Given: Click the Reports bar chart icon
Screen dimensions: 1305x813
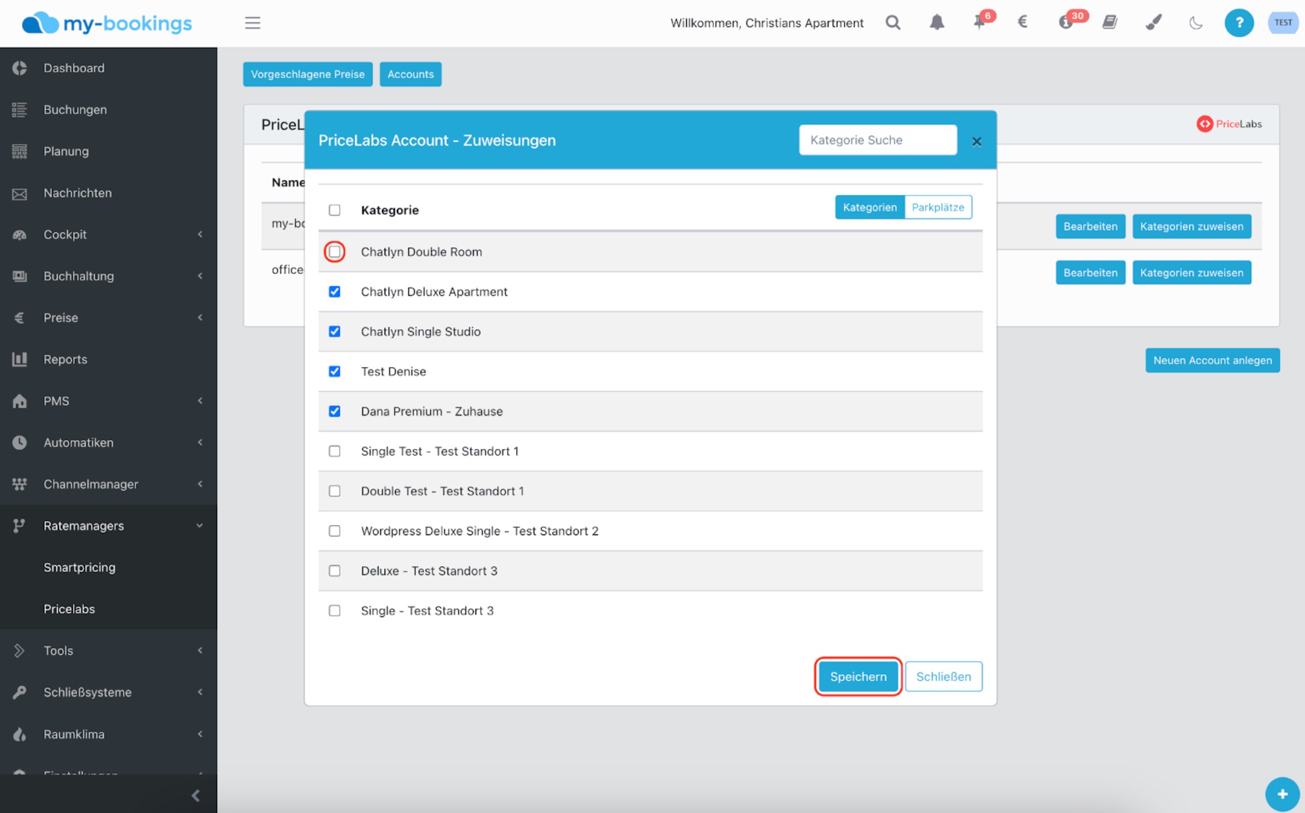Looking at the screenshot, I should 20,359.
